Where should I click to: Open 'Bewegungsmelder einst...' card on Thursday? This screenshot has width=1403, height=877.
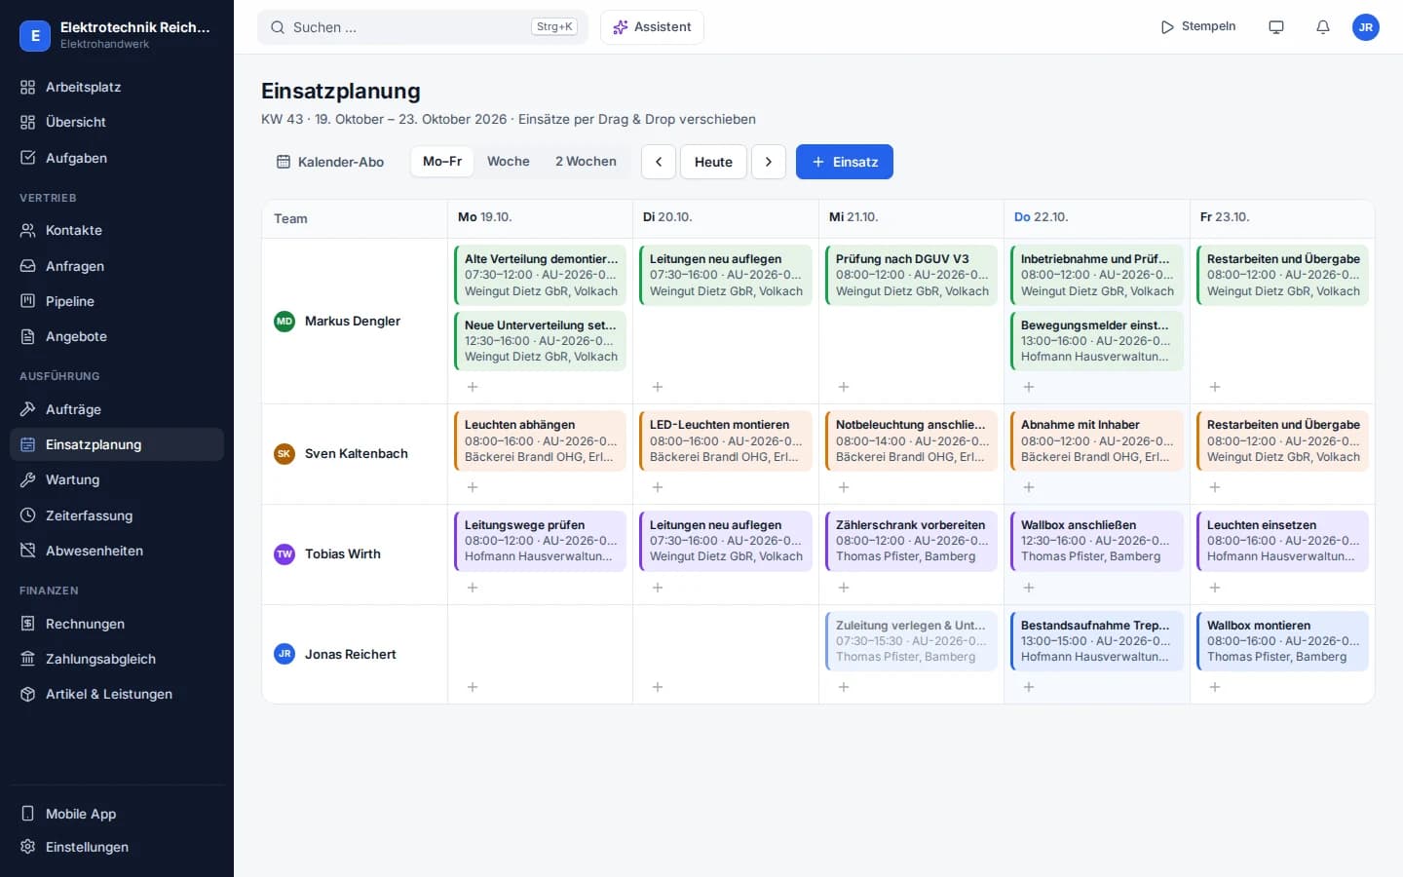(x=1097, y=341)
